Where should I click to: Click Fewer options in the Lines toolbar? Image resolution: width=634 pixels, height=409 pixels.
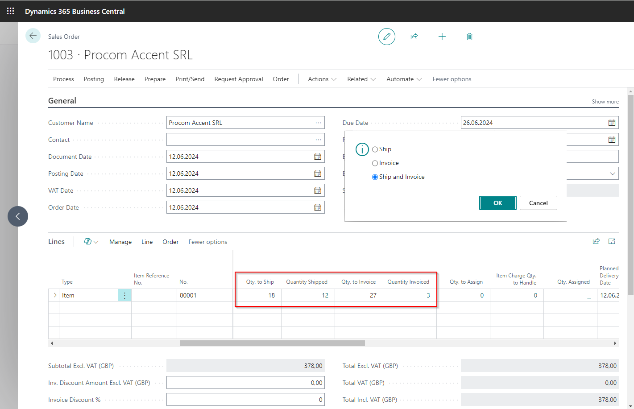pos(207,242)
